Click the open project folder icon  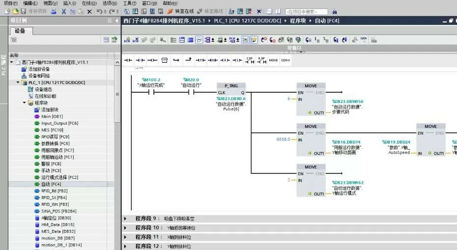click(15, 11)
